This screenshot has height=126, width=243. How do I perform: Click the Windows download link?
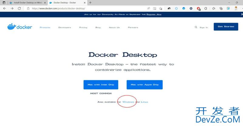coord(128,102)
